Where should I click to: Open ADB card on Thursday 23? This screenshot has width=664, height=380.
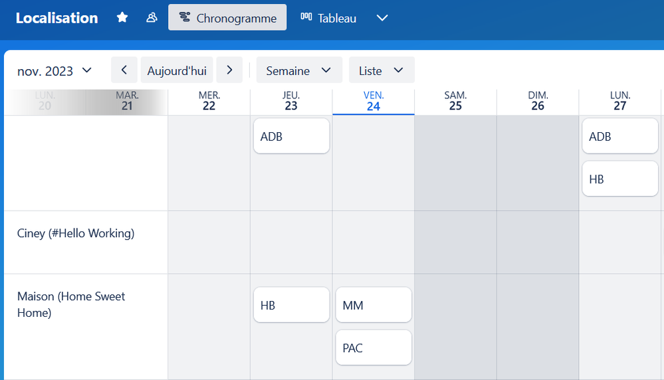(x=291, y=136)
